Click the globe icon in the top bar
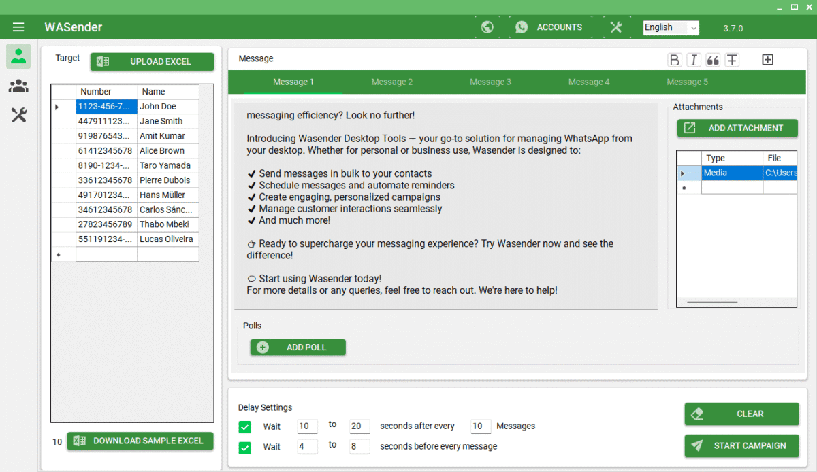 tap(487, 27)
